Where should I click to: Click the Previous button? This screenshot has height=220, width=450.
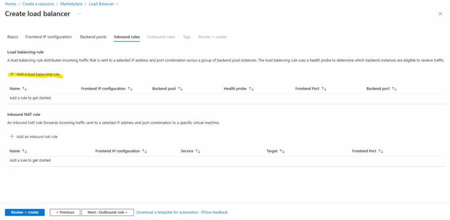[x=65, y=212]
